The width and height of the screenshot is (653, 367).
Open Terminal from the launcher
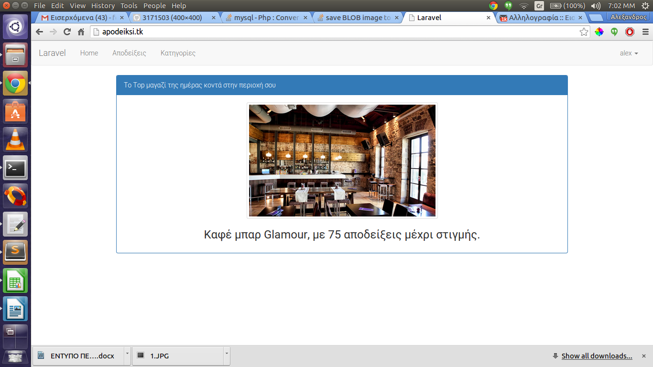pyautogui.click(x=15, y=168)
